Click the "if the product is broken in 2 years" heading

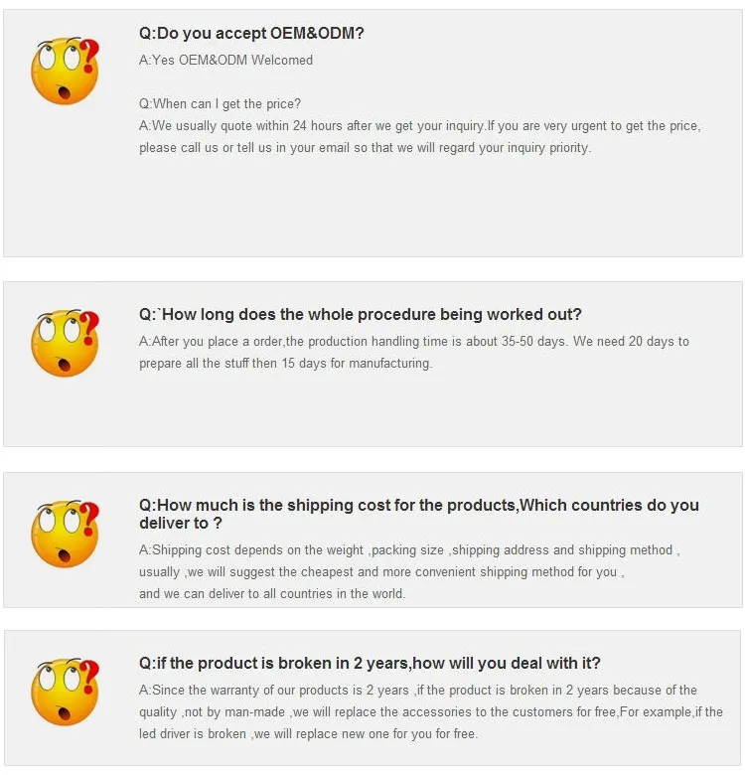[370, 664]
